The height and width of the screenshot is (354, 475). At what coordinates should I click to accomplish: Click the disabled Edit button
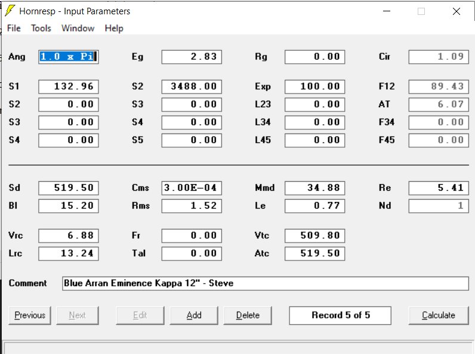140,315
